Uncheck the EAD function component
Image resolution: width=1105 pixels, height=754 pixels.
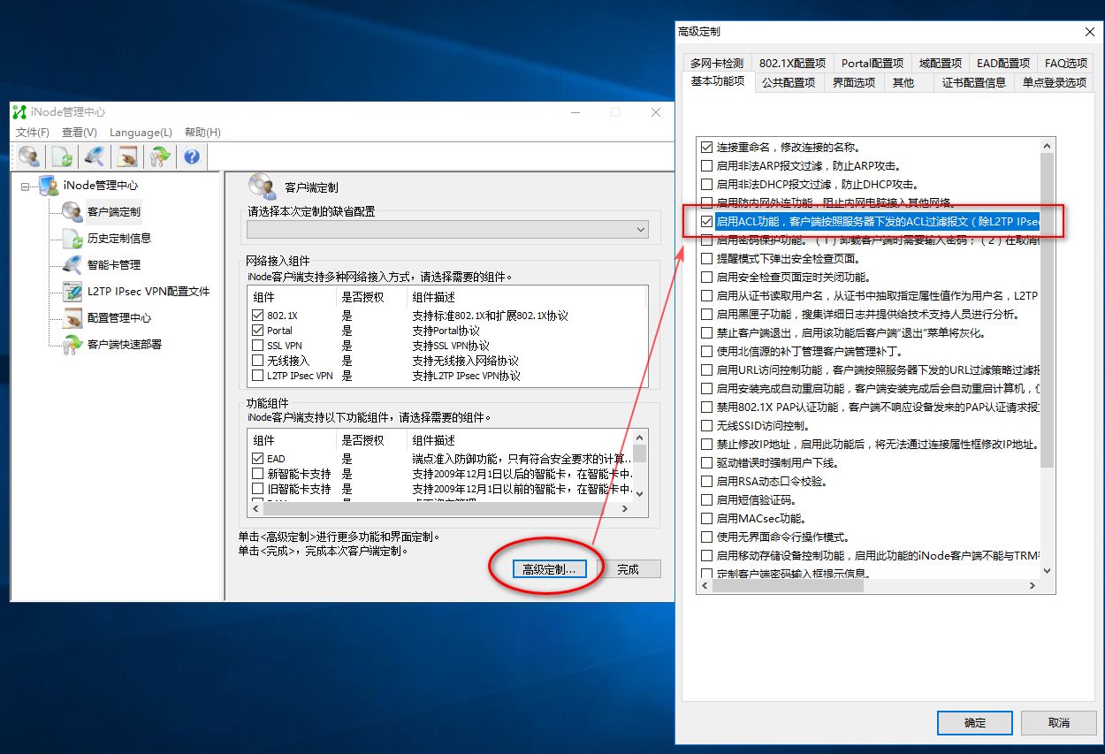tap(257, 459)
